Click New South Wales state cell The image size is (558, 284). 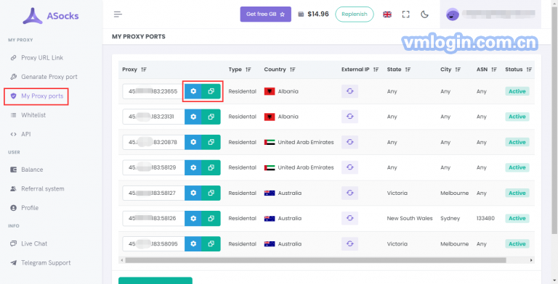click(x=410, y=218)
